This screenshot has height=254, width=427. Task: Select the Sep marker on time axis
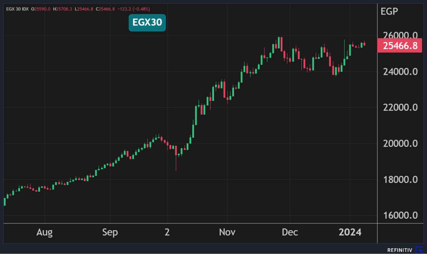click(x=110, y=233)
